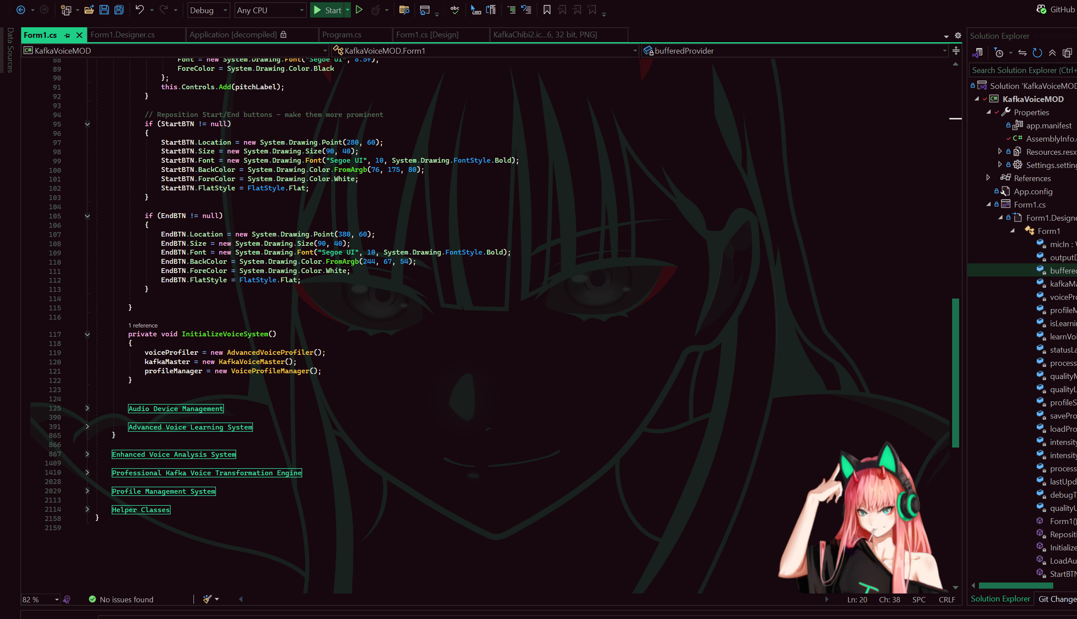Open the Debug configuration dropdown
Screen dimensions: 1077x619
(209, 10)
